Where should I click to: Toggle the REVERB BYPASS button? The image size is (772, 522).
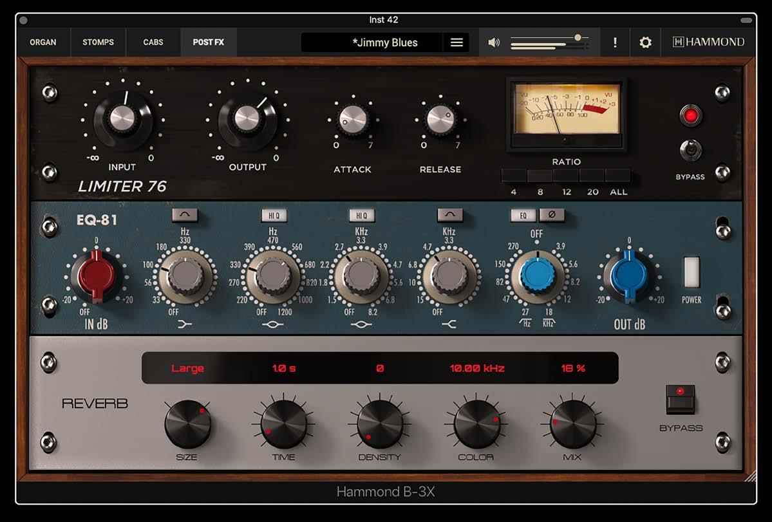coord(681,399)
